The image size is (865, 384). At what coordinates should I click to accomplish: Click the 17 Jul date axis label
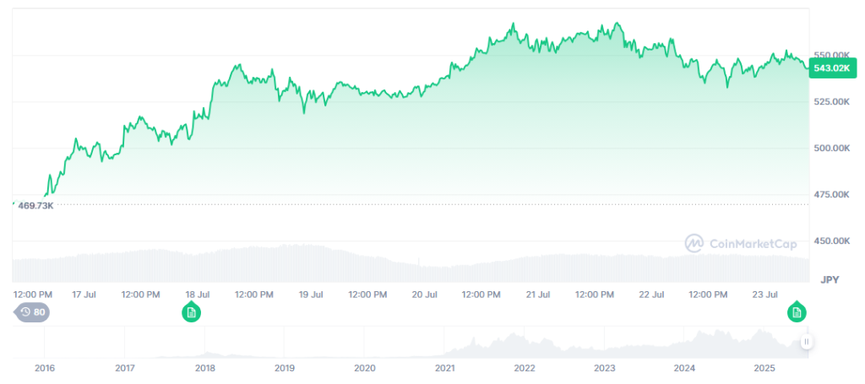(83, 295)
